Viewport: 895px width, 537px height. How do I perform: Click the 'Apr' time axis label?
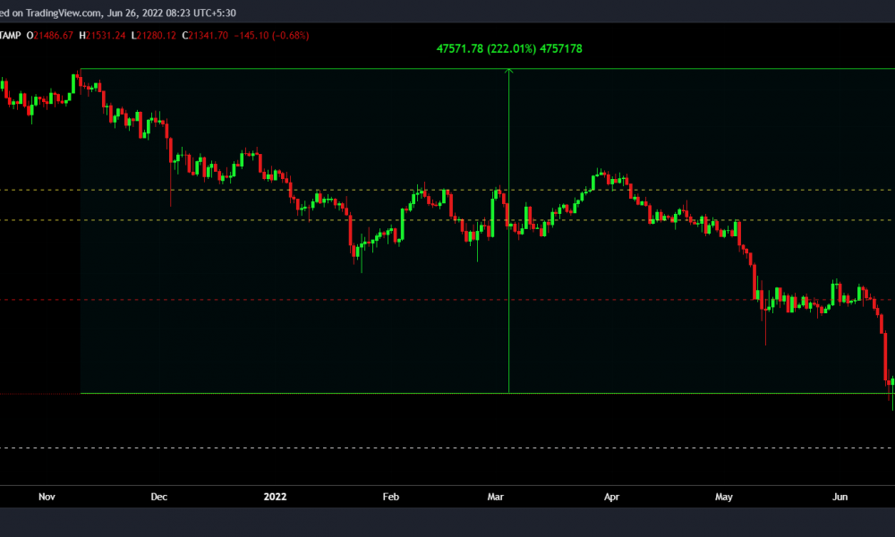611,497
